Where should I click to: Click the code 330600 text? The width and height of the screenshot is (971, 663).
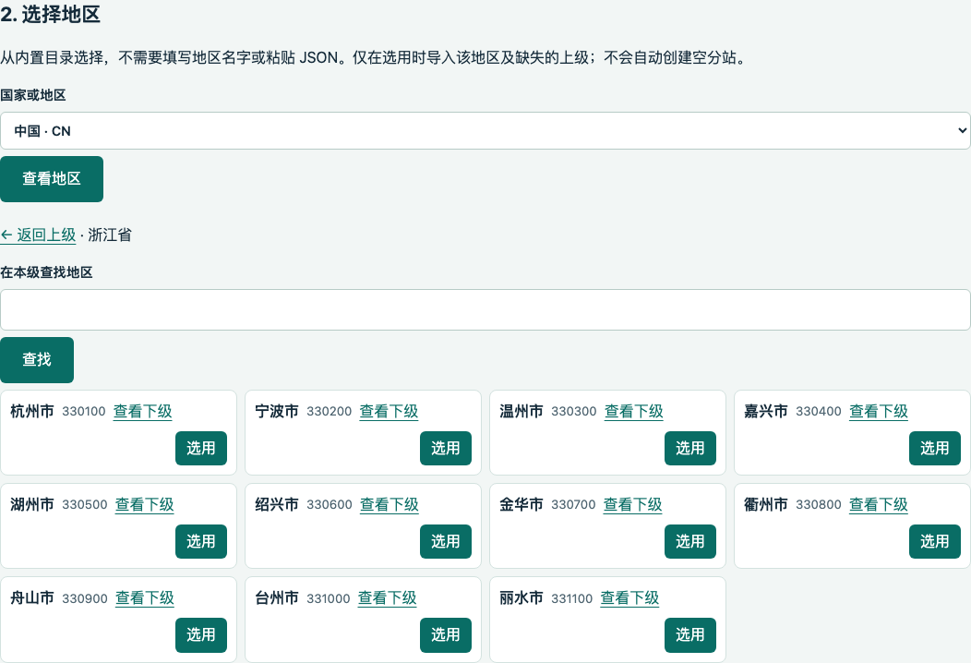pos(329,505)
